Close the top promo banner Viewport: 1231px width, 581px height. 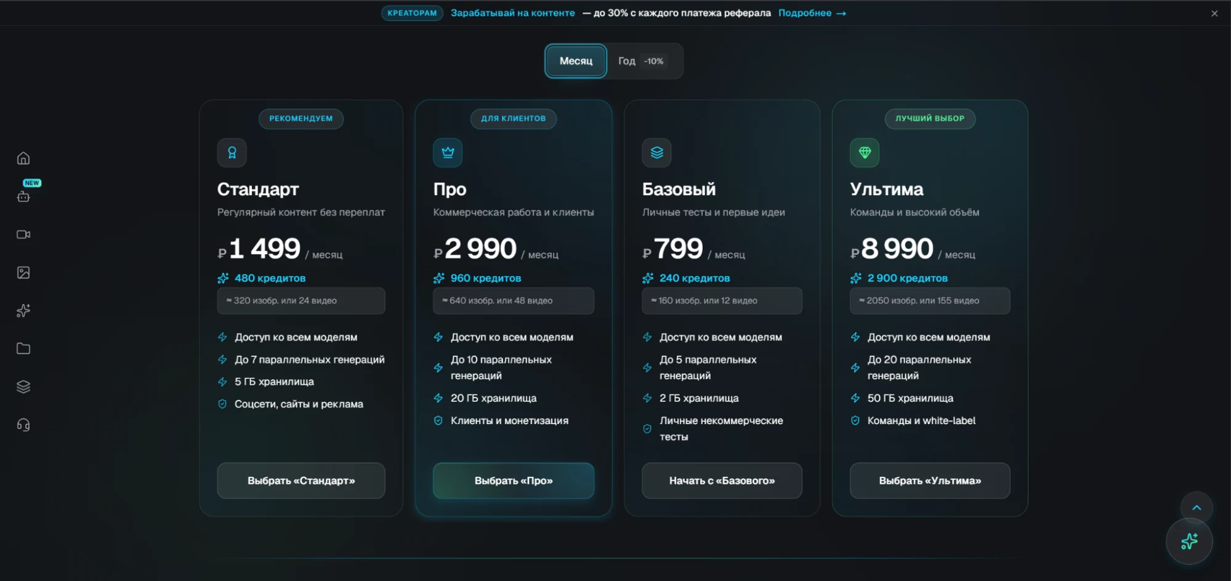point(1214,13)
